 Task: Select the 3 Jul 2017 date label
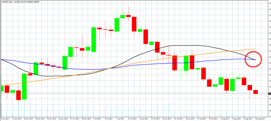click(x=97, y=119)
